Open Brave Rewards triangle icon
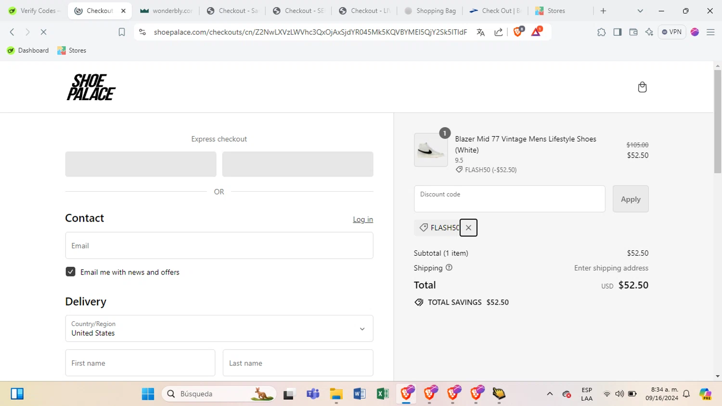The height and width of the screenshot is (406, 722). click(536, 32)
